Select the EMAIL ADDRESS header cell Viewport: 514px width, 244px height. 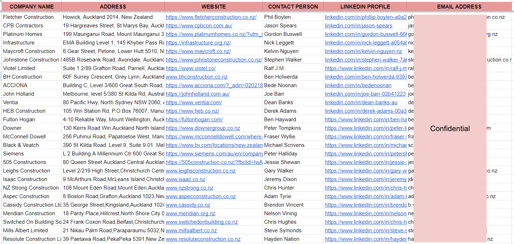pyautogui.click(x=459, y=6)
